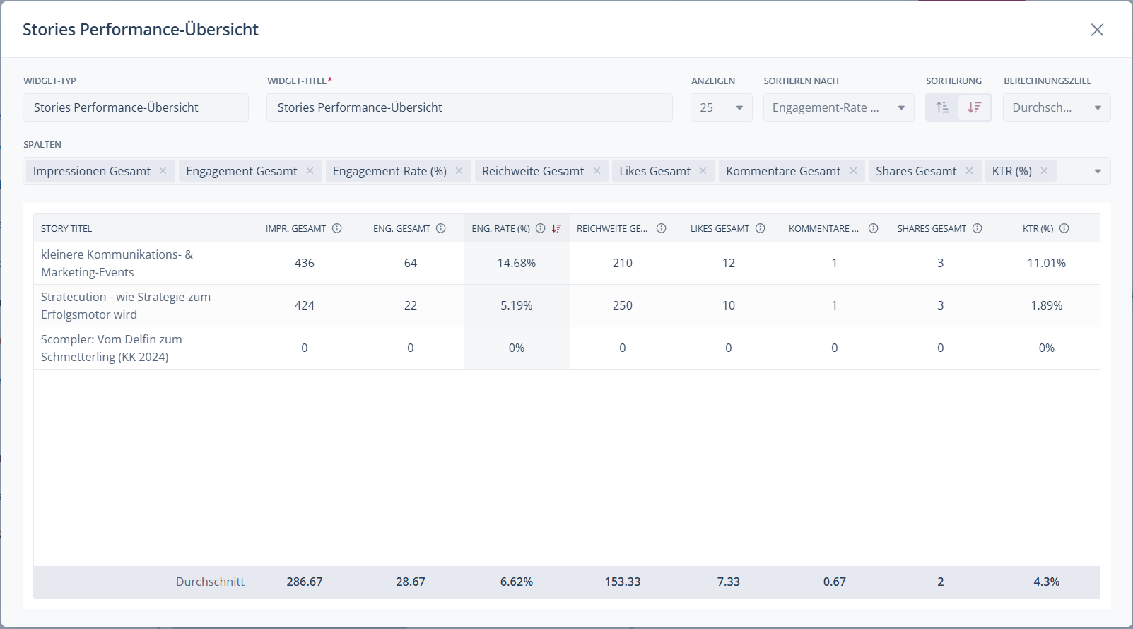Click info icon next to Likes Gesamt
Image resolution: width=1133 pixels, height=629 pixels.
761,228
